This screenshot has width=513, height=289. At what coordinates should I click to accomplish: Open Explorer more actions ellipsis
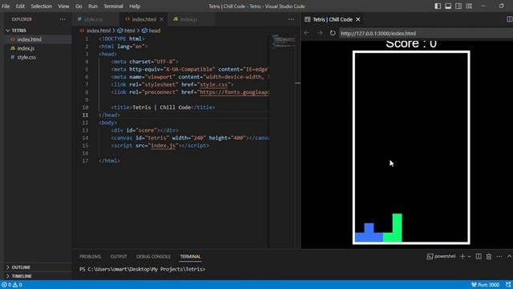click(63, 19)
